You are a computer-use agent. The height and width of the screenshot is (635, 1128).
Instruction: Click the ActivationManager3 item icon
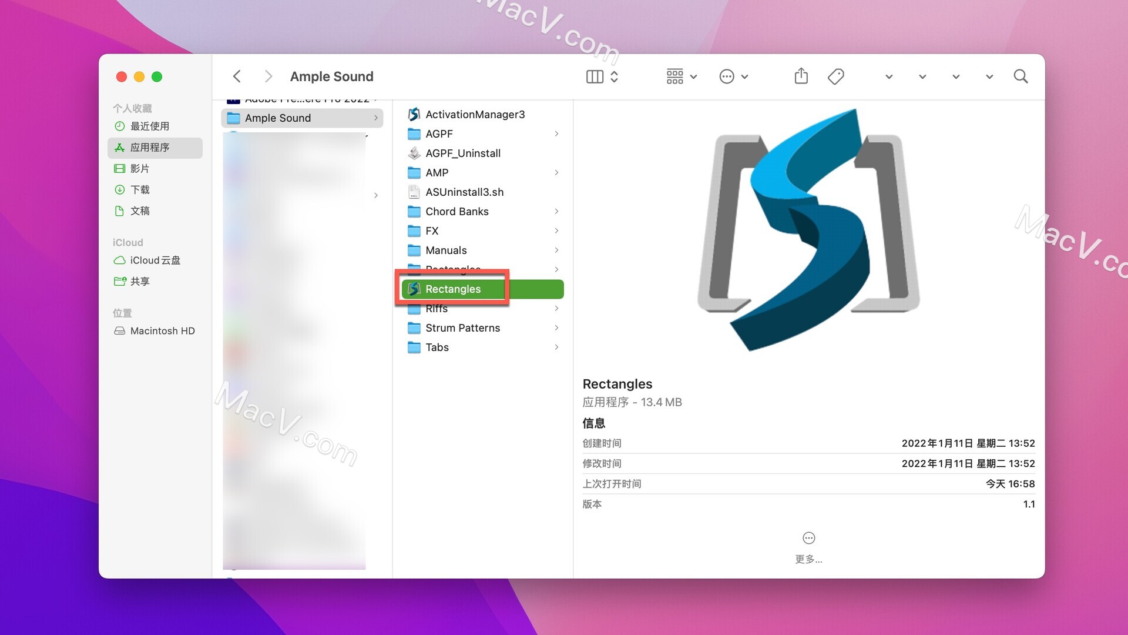414,114
